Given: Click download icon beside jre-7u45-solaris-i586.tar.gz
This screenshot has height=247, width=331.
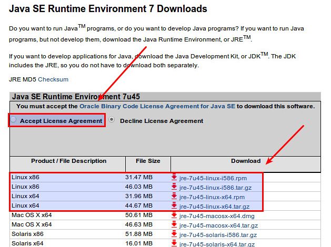Looking at the screenshot, I should click(x=174, y=234).
